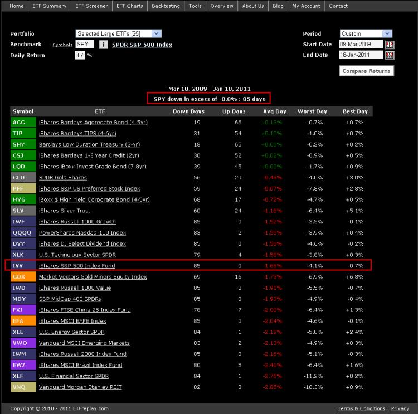
Task: Sort table by the Best Day header
Action: pos(355,111)
